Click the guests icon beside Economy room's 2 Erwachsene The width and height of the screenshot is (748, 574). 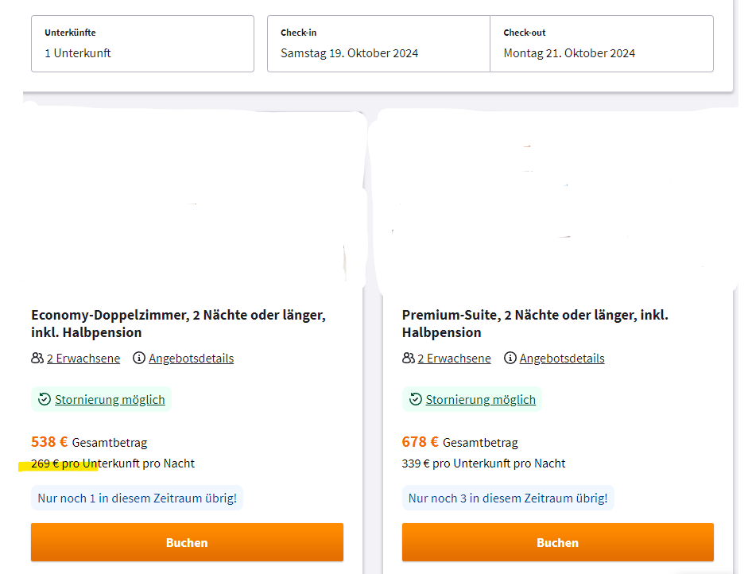37,358
